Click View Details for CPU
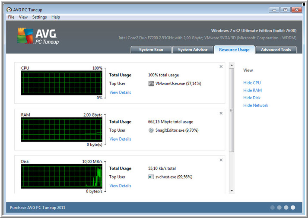Image resolution: width=308 pixels, height=218 pixels. coord(120,92)
